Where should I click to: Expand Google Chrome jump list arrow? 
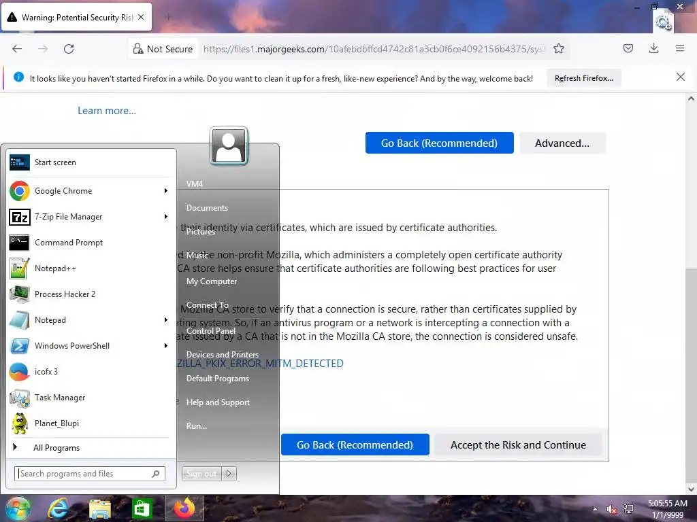[166, 191]
